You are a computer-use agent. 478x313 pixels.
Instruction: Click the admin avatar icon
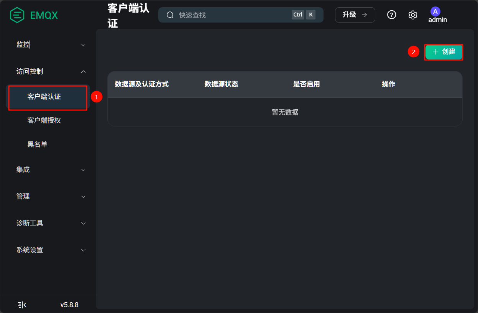(x=435, y=11)
